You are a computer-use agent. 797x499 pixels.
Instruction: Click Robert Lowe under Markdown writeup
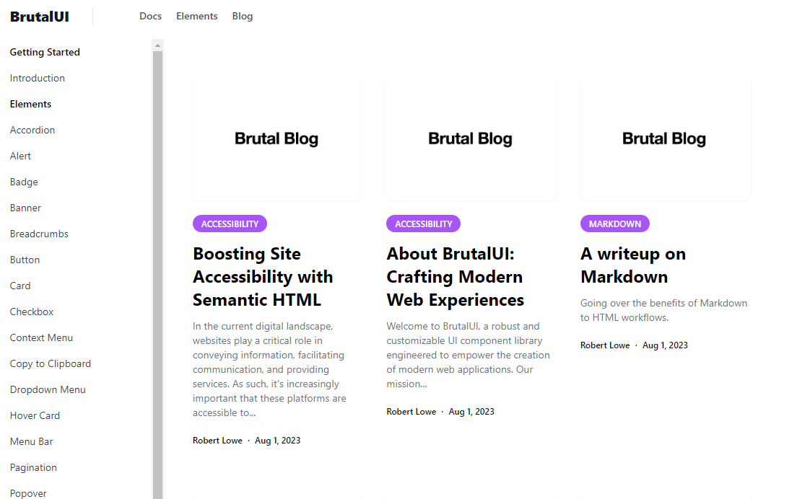click(x=605, y=345)
